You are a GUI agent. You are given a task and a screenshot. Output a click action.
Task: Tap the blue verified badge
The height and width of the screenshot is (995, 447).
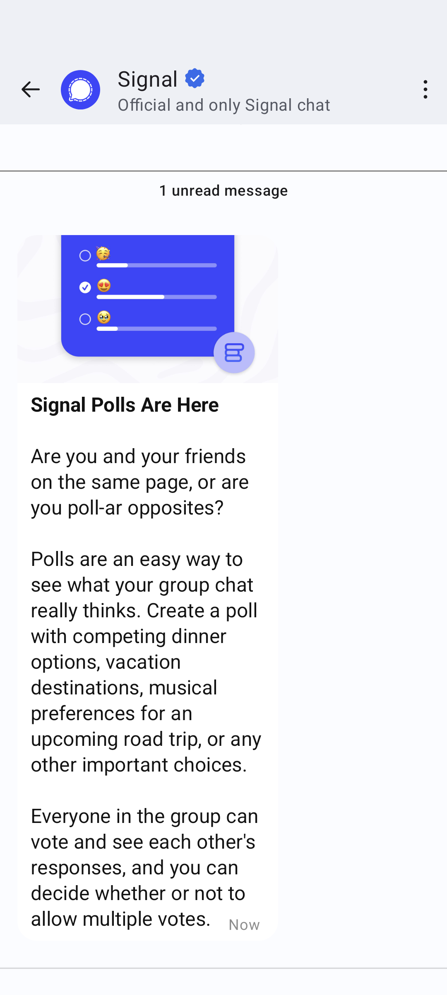click(x=195, y=78)
